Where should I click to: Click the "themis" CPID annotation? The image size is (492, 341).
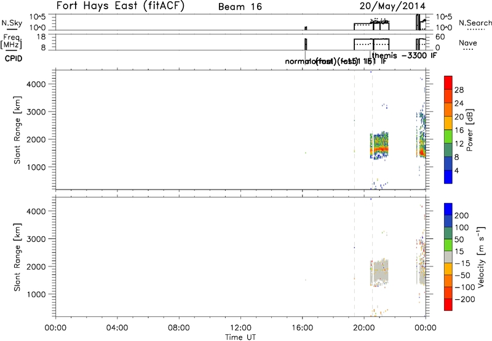click(384, 55)
